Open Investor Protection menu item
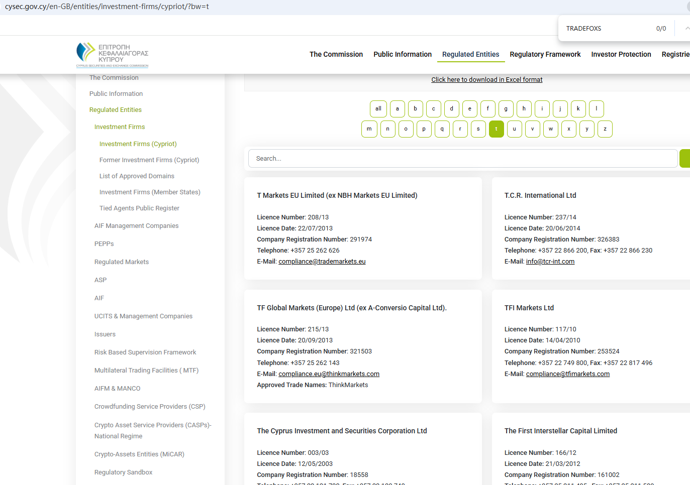Image resolution: width=690 pixels, height=485 pixels. click(621, 54)
